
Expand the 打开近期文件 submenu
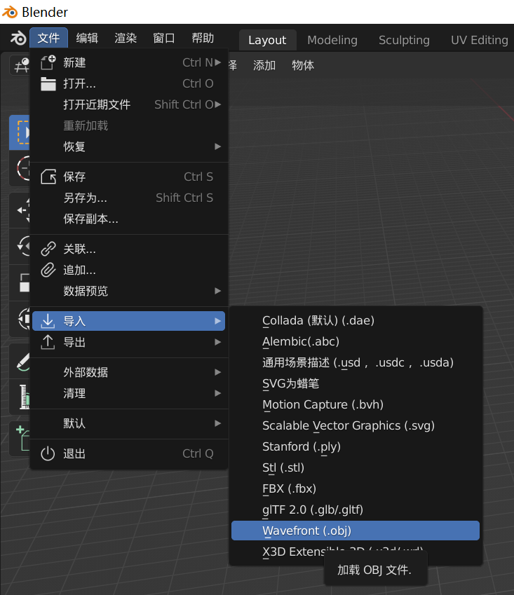pos(129,104)
